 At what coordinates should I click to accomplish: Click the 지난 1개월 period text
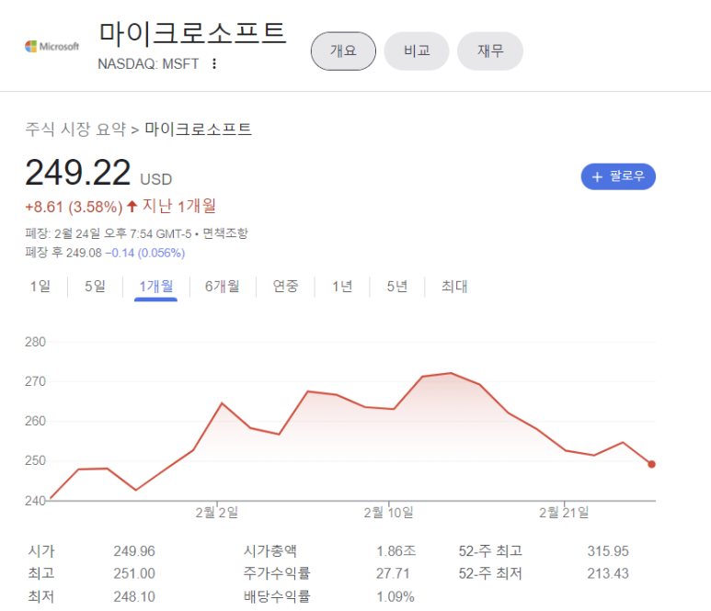(179, 206)
